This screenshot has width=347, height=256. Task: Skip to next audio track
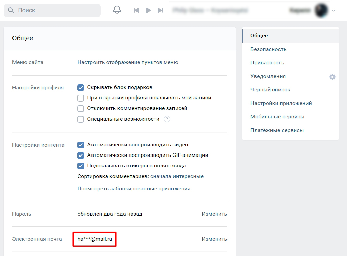point(160,10)
